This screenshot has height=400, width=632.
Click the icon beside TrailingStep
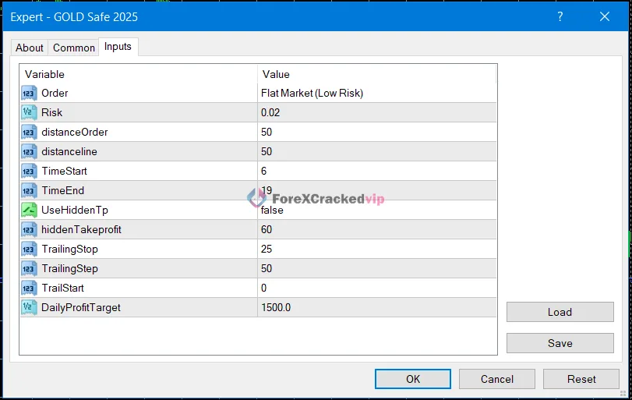point(29,268)
